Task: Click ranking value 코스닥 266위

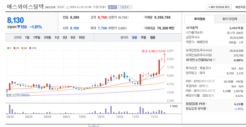Action: 235,33
